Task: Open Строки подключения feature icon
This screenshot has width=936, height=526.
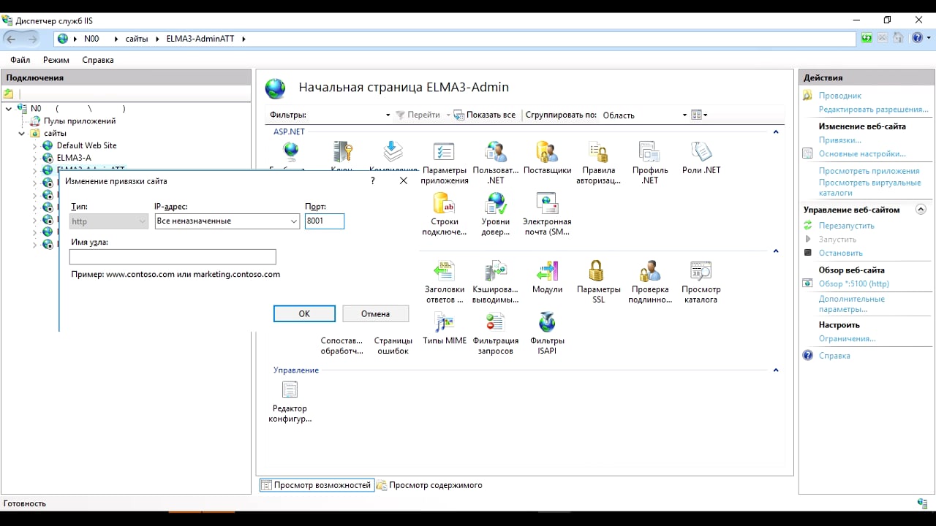Action: click(x=445, y=214)
